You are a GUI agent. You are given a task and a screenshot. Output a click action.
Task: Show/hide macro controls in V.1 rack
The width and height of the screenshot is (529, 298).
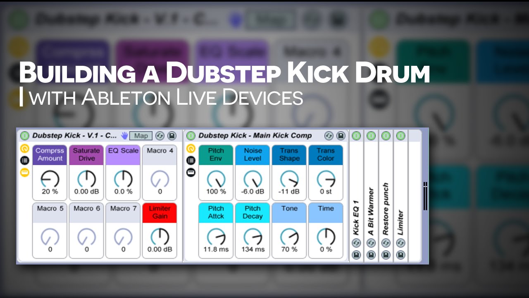[x=24, y=149]
